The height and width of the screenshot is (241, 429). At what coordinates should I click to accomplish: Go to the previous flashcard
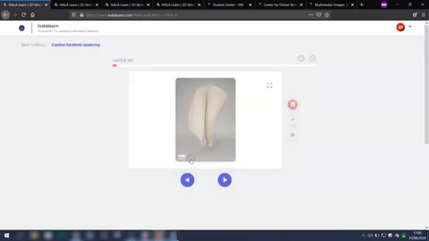click(187, 180)
